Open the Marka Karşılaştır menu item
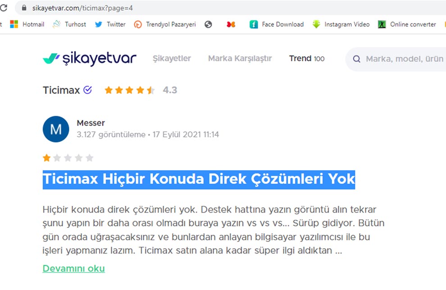This screenshot has width=446, height=290. pyautogui.click(x=240, y=58)
